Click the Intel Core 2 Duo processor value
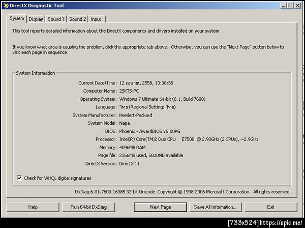 (189, 139)
